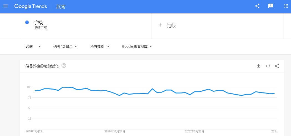Click the trend line at the 2019年11月24日 marker
Screen dimensions: 291x136
pyautogui.click(x=115, y=93)
